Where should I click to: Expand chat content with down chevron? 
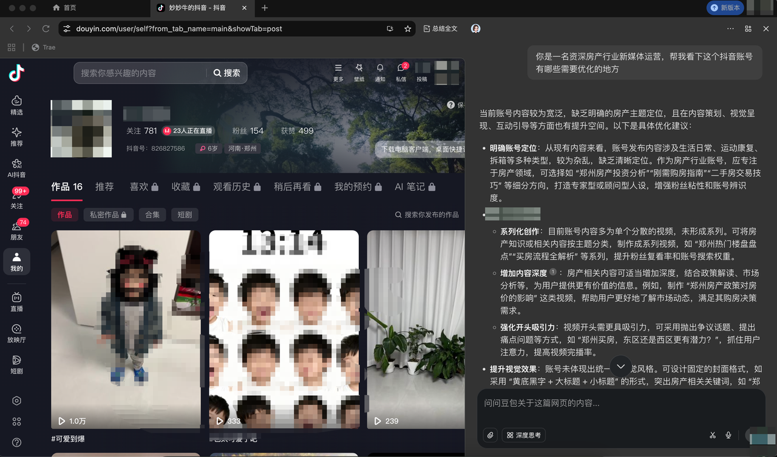[x=620, y=366]
